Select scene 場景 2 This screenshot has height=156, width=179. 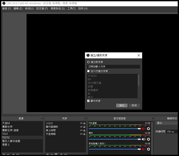click(x=22, y=145)
